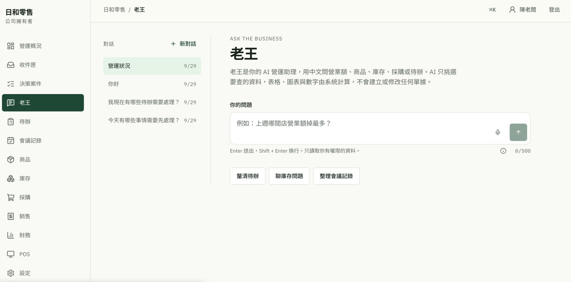571x282 pixels.
Task: Start voice input with the microphone icon
Action: click(498, 132)
